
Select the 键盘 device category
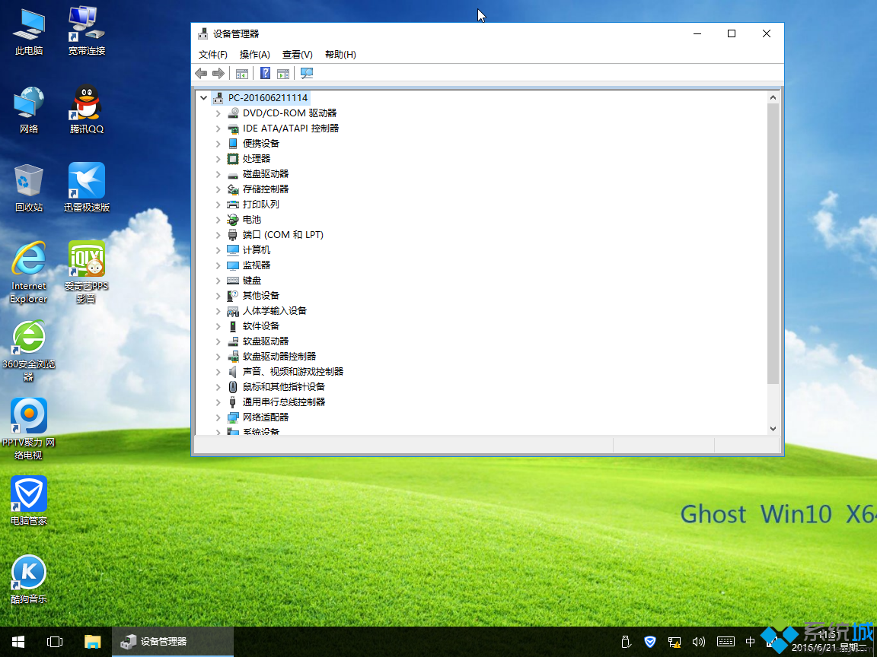tap(251, 280)
